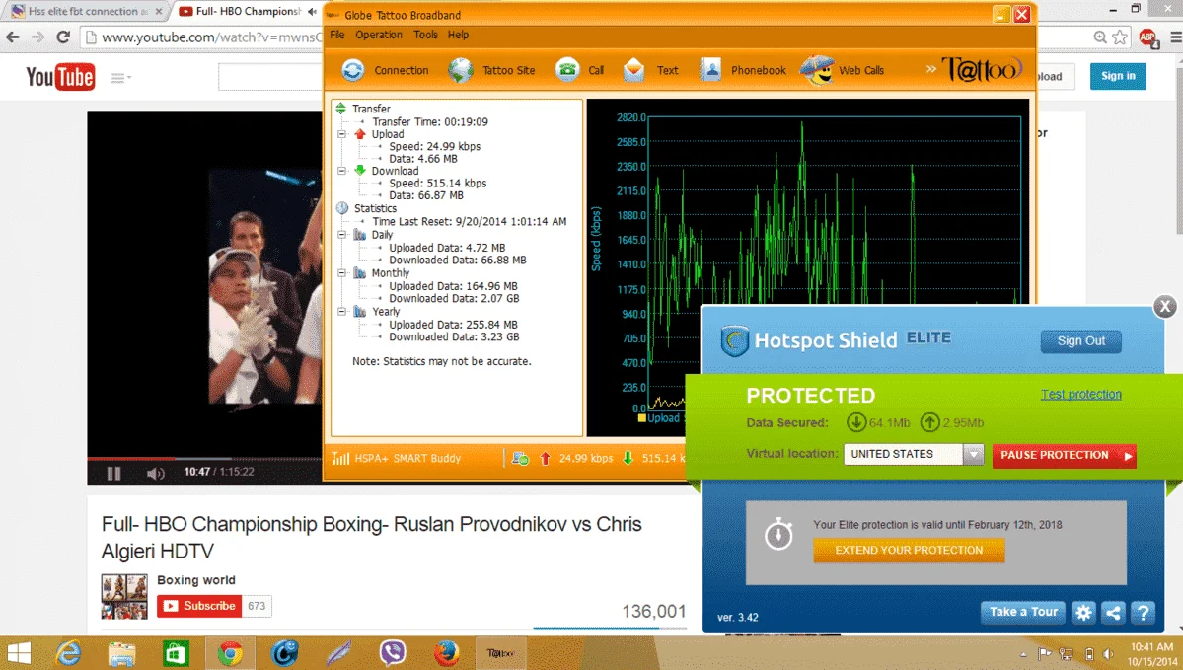Select the Statistics tree item
The width and height of the screenshot is (1183, 670).
point(375,208)
